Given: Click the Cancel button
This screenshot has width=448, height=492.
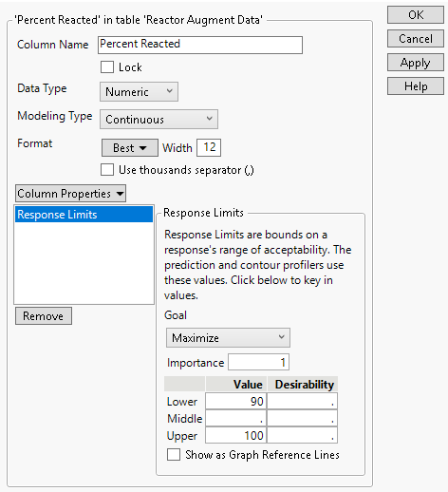Looking at the screenshot, I should tap(416, 39).
